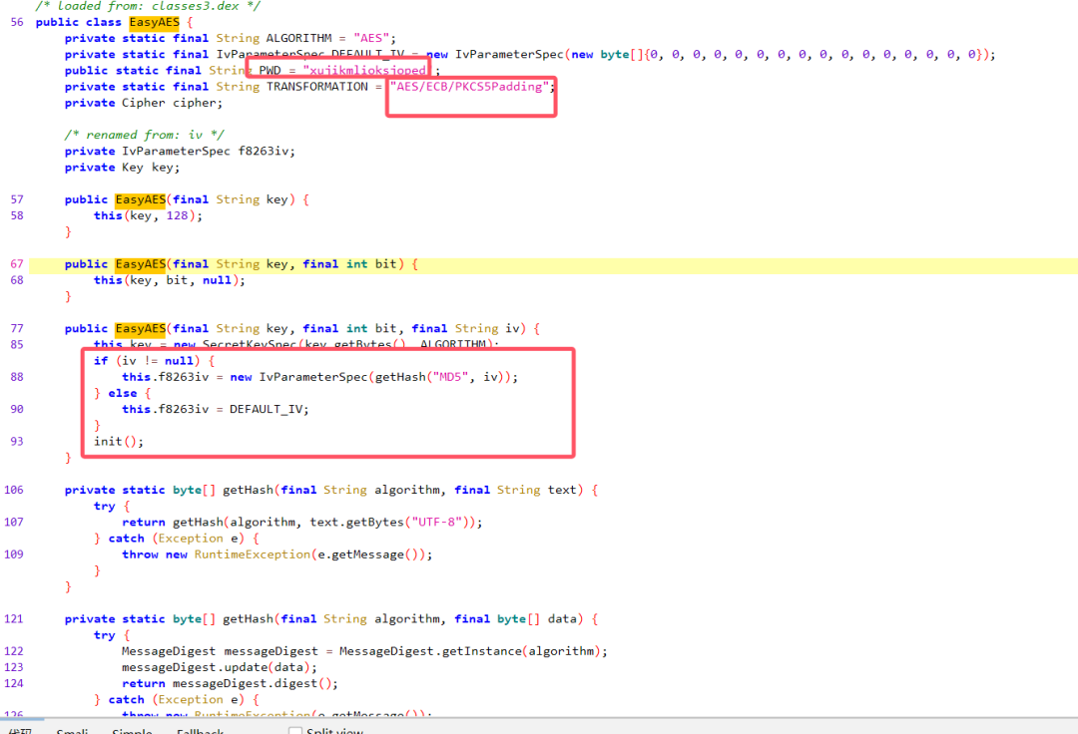
Task: Click line number 67 in the gutter
Action: (x=17, y=263)
